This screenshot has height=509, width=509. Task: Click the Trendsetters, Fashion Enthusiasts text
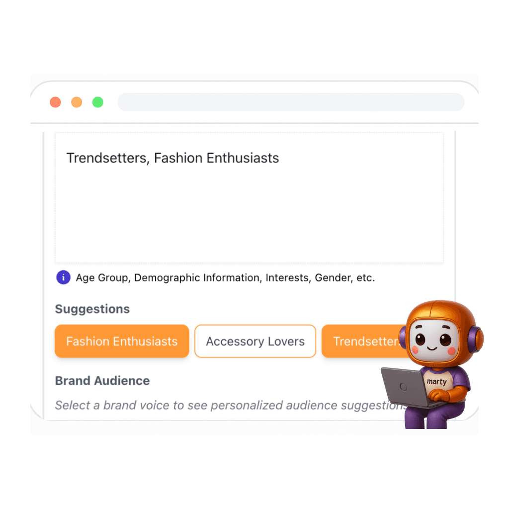click(x=172, y=158)
